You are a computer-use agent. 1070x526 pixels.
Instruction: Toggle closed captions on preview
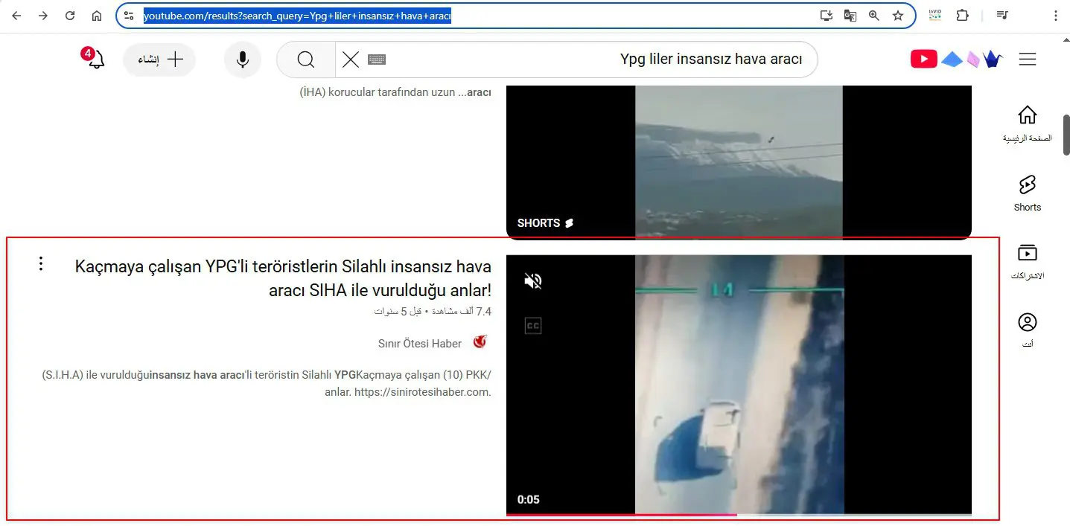pyautogui.click(x=533, y=326)
